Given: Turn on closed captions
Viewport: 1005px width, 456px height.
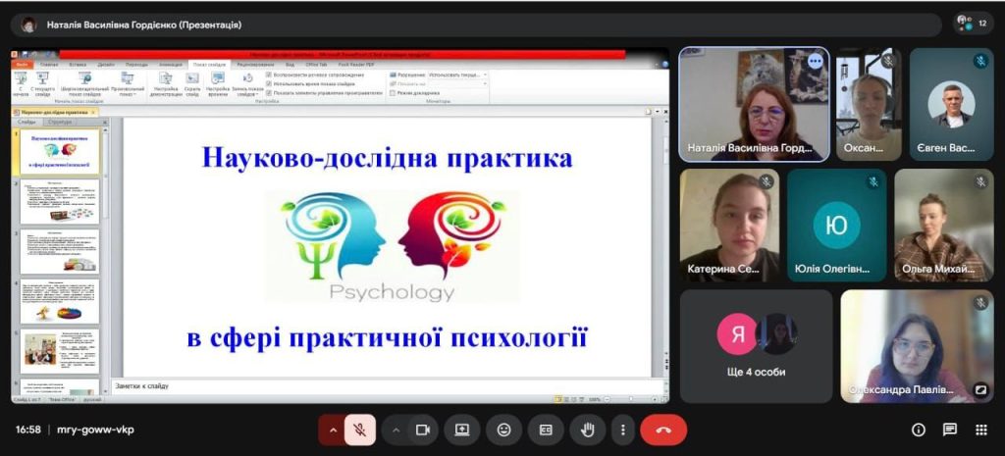Looking at the screenshot, I should coord(546,430).
